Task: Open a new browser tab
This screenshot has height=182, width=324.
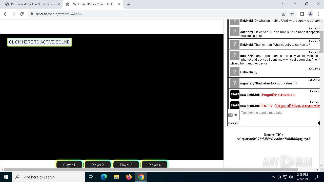Action: point(129,4)
